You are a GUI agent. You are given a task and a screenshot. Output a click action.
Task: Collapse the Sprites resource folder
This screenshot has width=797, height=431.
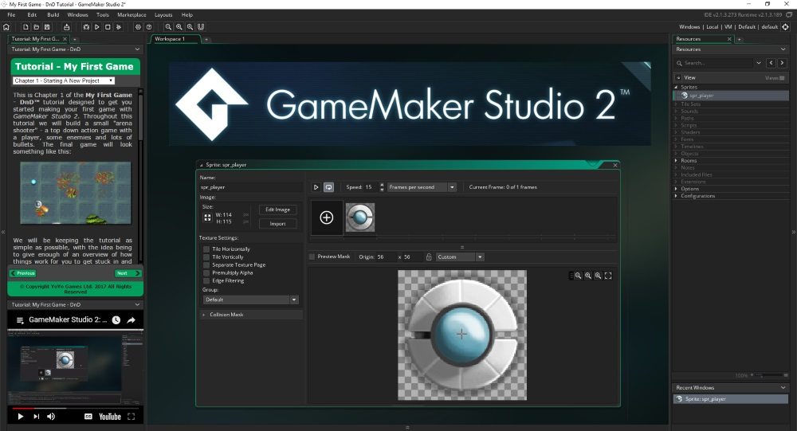click(676, 88)
